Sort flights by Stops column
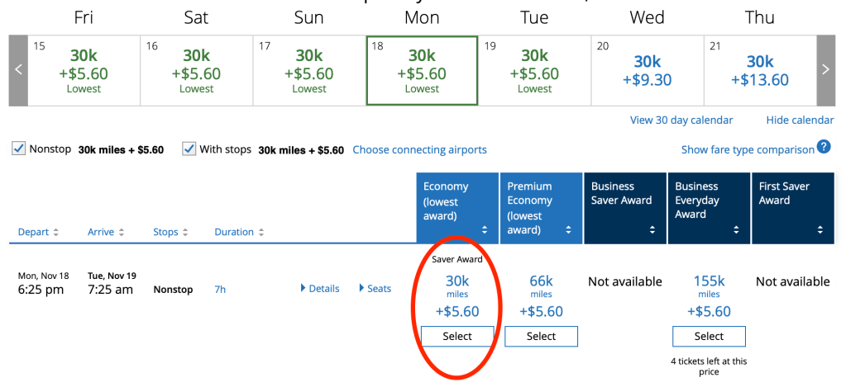 pyautogui.click(x=170, y=233)
